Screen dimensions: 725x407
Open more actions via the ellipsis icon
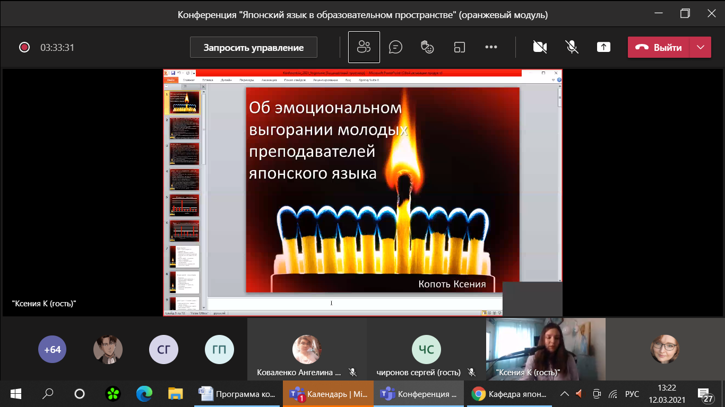(490, 47)
